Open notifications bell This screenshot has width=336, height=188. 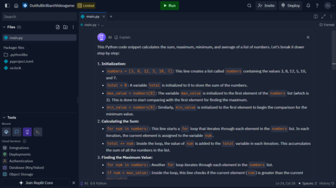tap(308, 6)
